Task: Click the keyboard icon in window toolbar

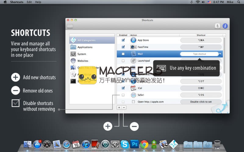Action: [70, 26]
